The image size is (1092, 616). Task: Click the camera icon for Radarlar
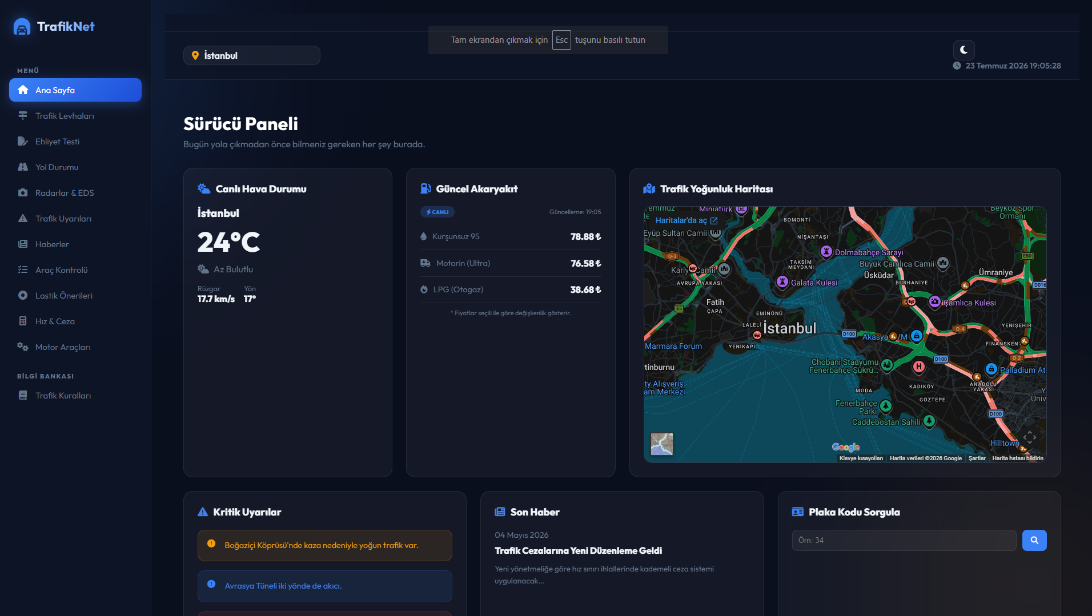(23, 193)
